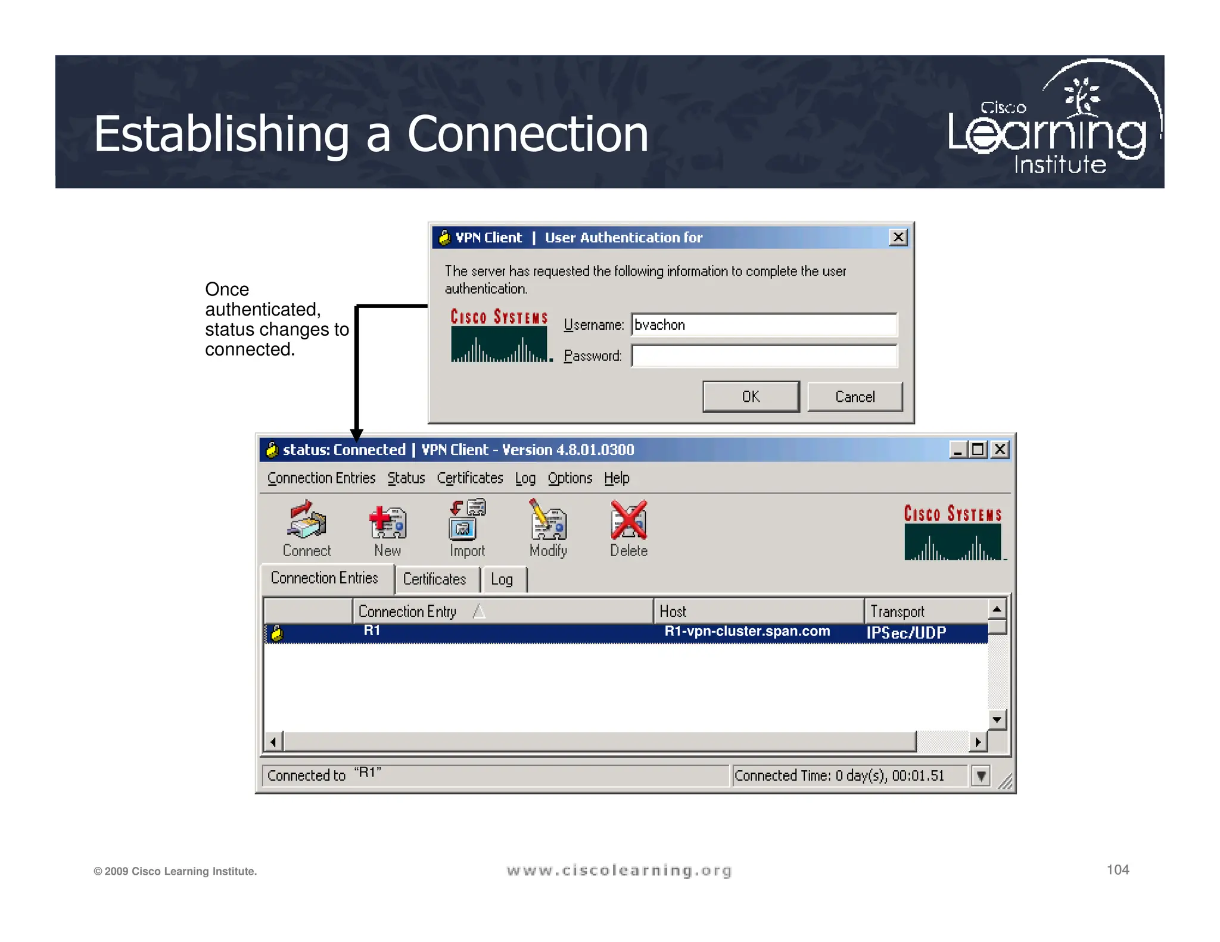The height and width of the screenshot is (942, 1220).
Task: Create a New connection entry
Action: pos(387,531)
